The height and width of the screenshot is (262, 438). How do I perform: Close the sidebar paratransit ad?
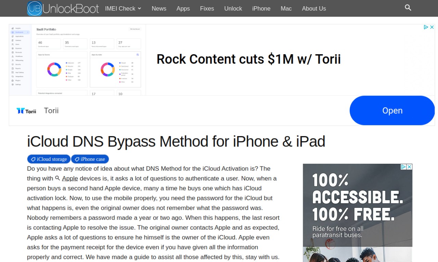[x=409, y=167]
